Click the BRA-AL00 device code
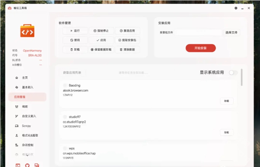This screenshot has width=260, height=167. click(x=35, y=55)
